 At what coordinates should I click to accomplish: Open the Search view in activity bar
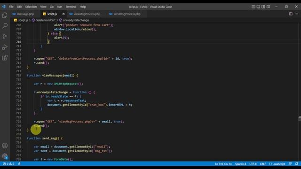[5, 26]
